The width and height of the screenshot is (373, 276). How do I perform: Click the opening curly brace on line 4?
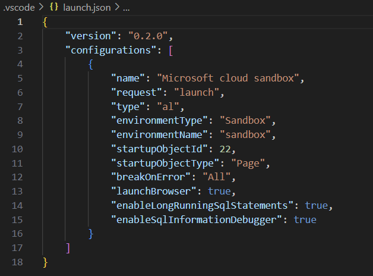pos(91,64)
